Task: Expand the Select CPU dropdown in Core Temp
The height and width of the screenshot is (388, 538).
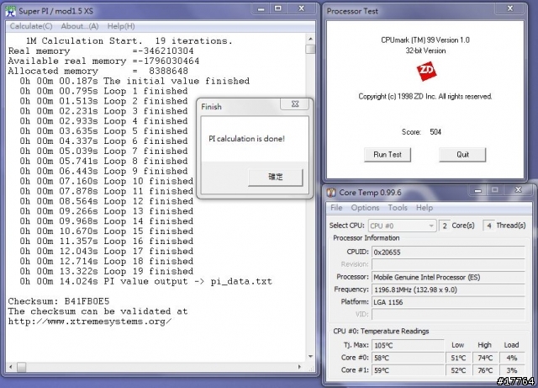Action: pos(402,226)
